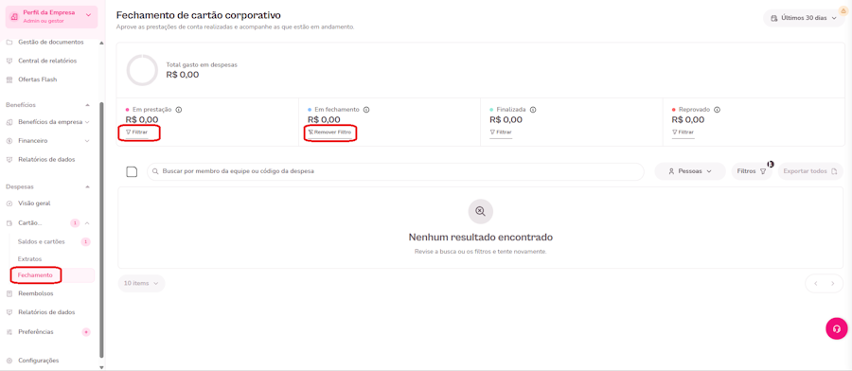Click info icon beside Reprovado
852x371 pixels.
point(718,109)
